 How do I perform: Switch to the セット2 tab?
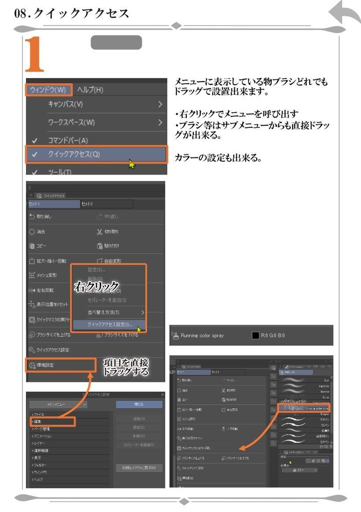(107, 204)
